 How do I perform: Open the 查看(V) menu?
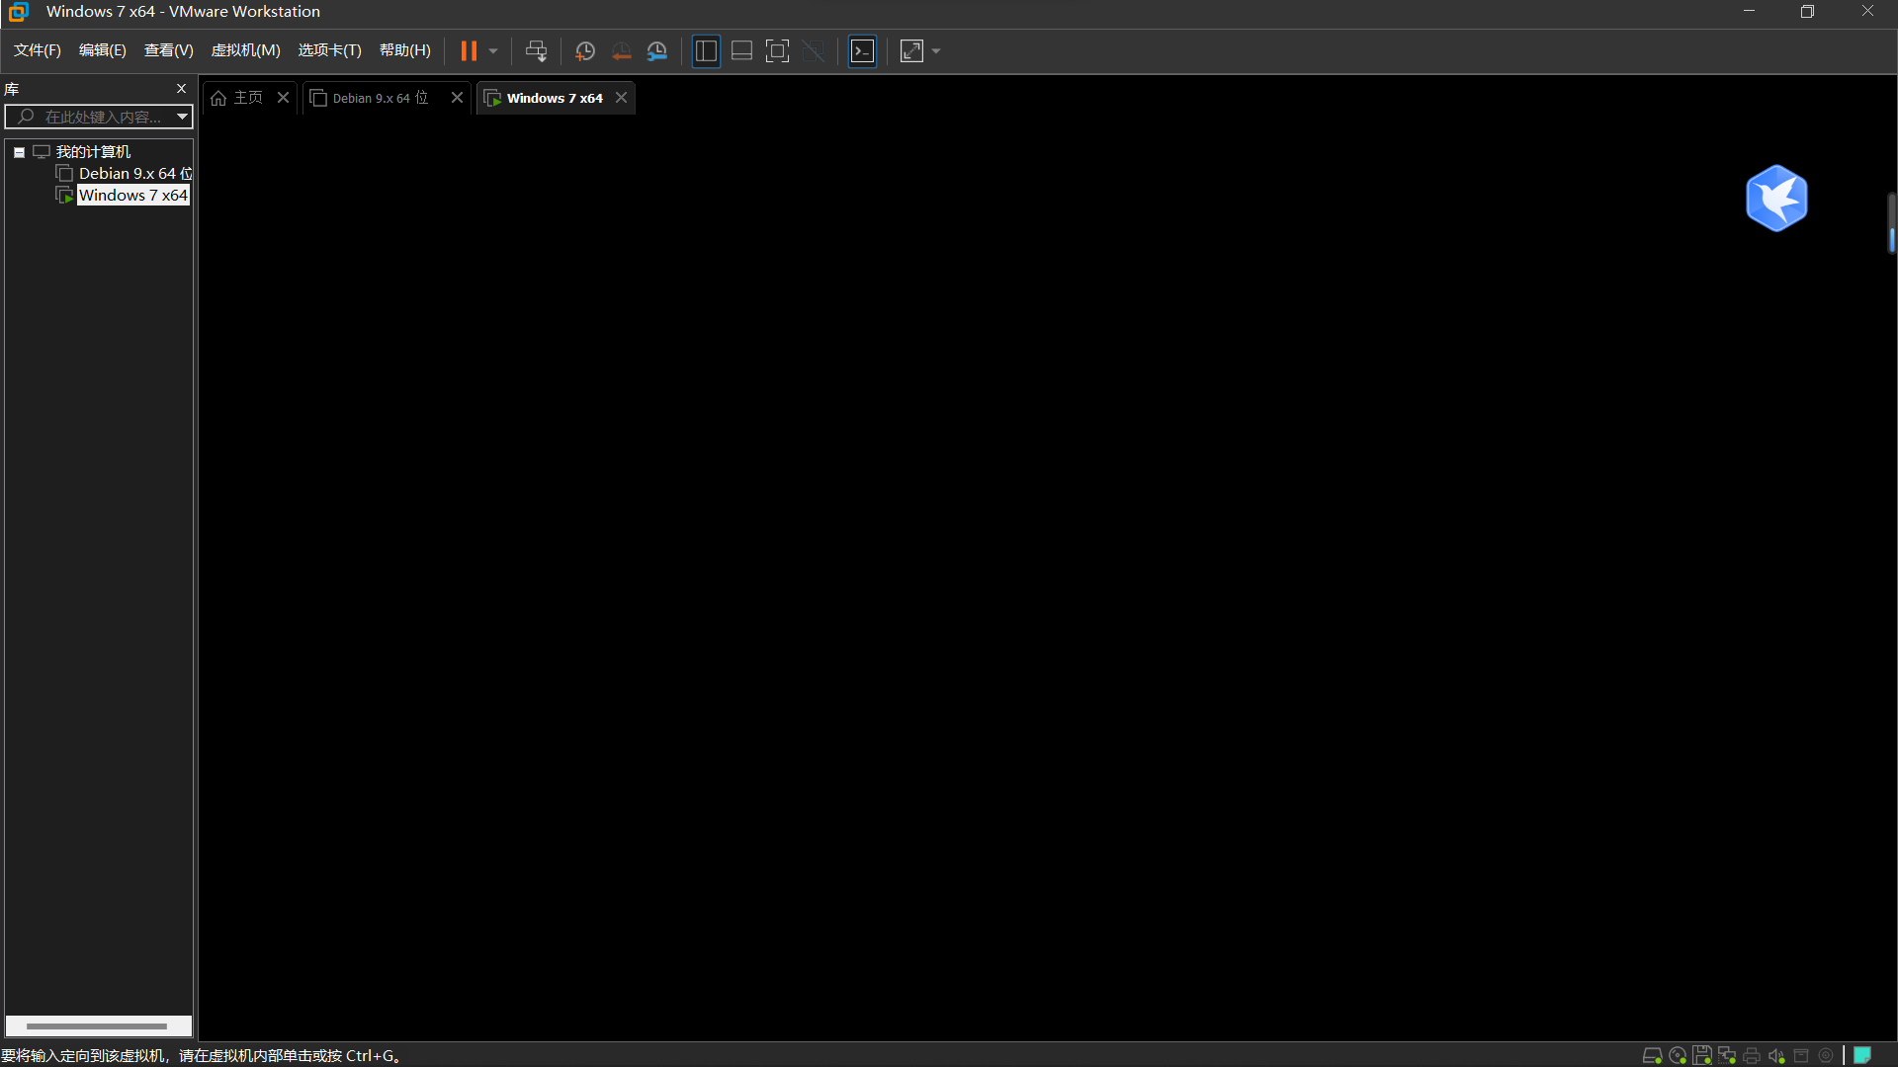click(x=169, y=50)
